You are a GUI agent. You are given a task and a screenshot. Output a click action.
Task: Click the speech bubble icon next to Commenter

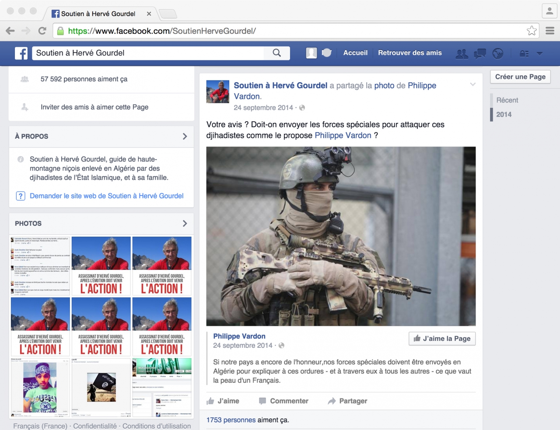(x=262, y=401)
